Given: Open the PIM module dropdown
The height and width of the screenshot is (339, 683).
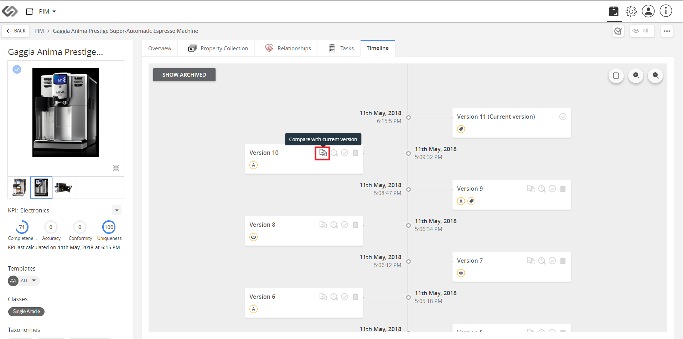Looking at the screenshot, I should 47,11.
